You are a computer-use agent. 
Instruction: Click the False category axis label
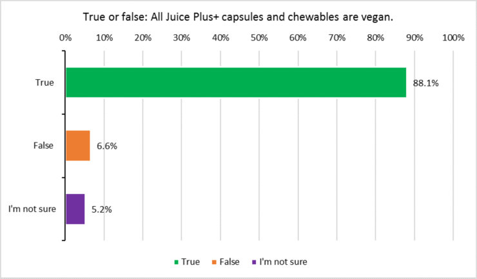[43, 146]
